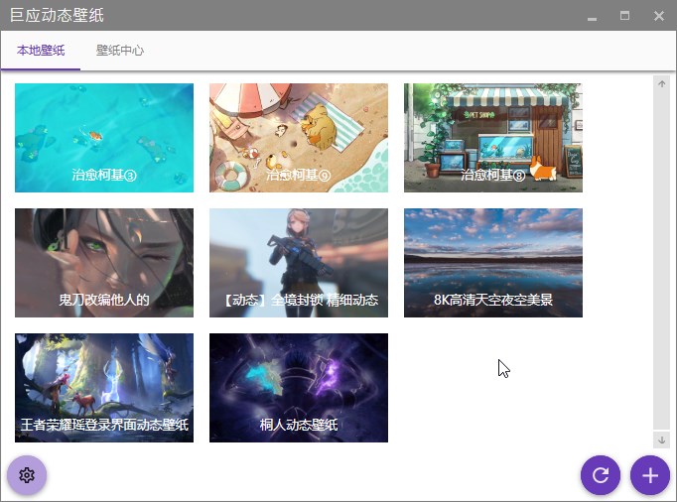677x502 pixels.
Task: Choose the 8K高清天空夜空美景 wallpaper
Action: 493,263
